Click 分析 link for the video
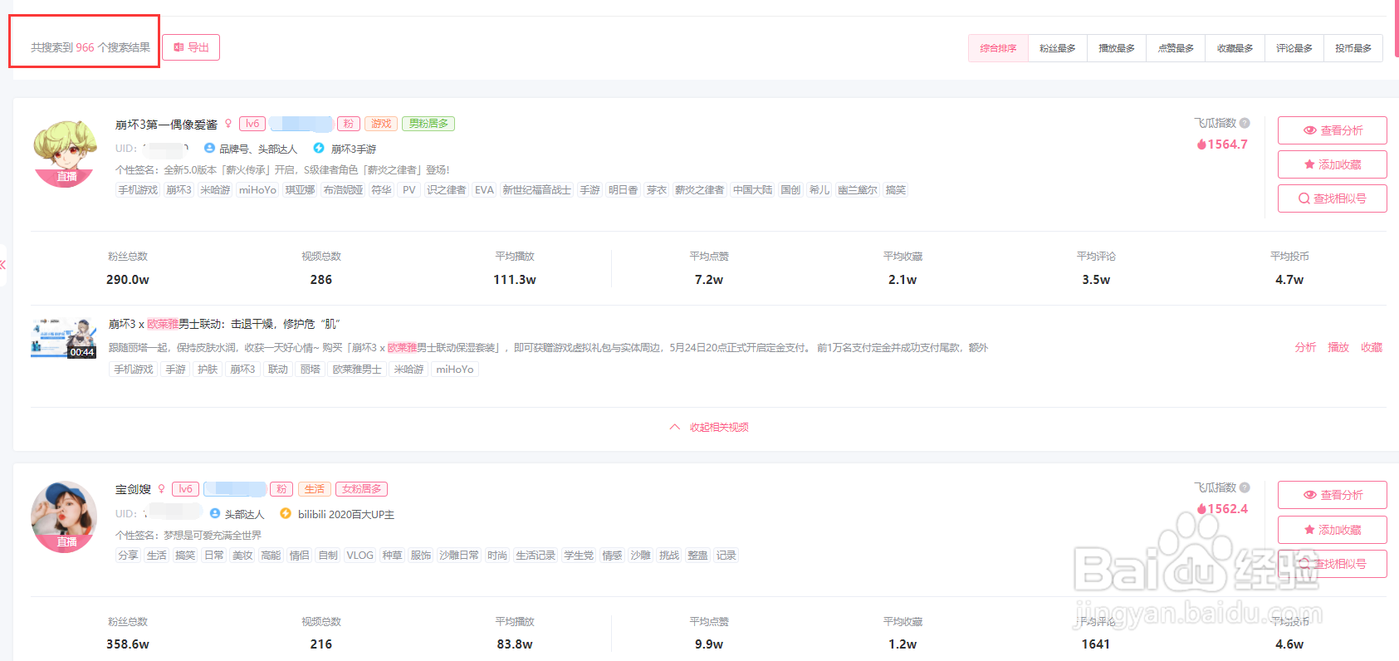The image size is (1399, 661). click(1305, 347)
